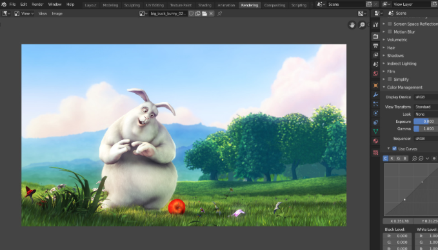Expand the Volumetric panel
The image size is (438, 250).
tap(397, 40)
